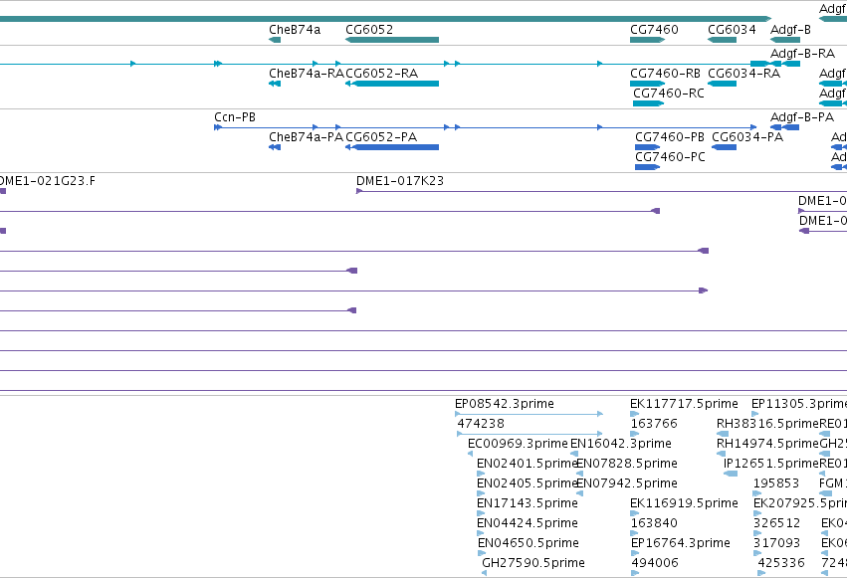The width and height of the screenshot is (847, 578).
Task: Click the 163766 feature label
Action: pos(654,424)
